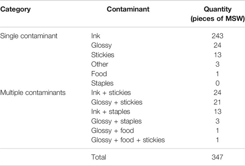Click quantity 21 for Glossy + stickies

217,102
